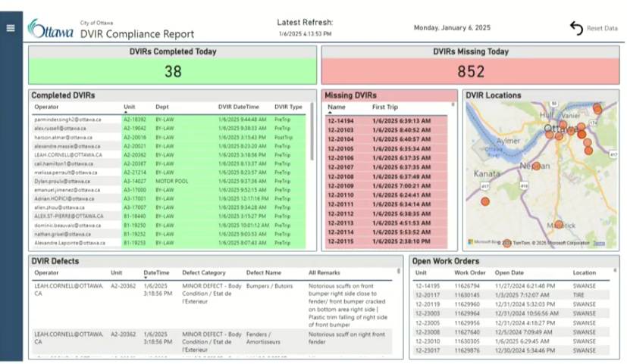
Task: Click the Latest Refresh timestamp
Action: pyautogui.click(x=305, y=34)
